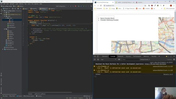176x99 pixels.
Task: Click the Project panel settings gear icon
Action: [18, 9]
